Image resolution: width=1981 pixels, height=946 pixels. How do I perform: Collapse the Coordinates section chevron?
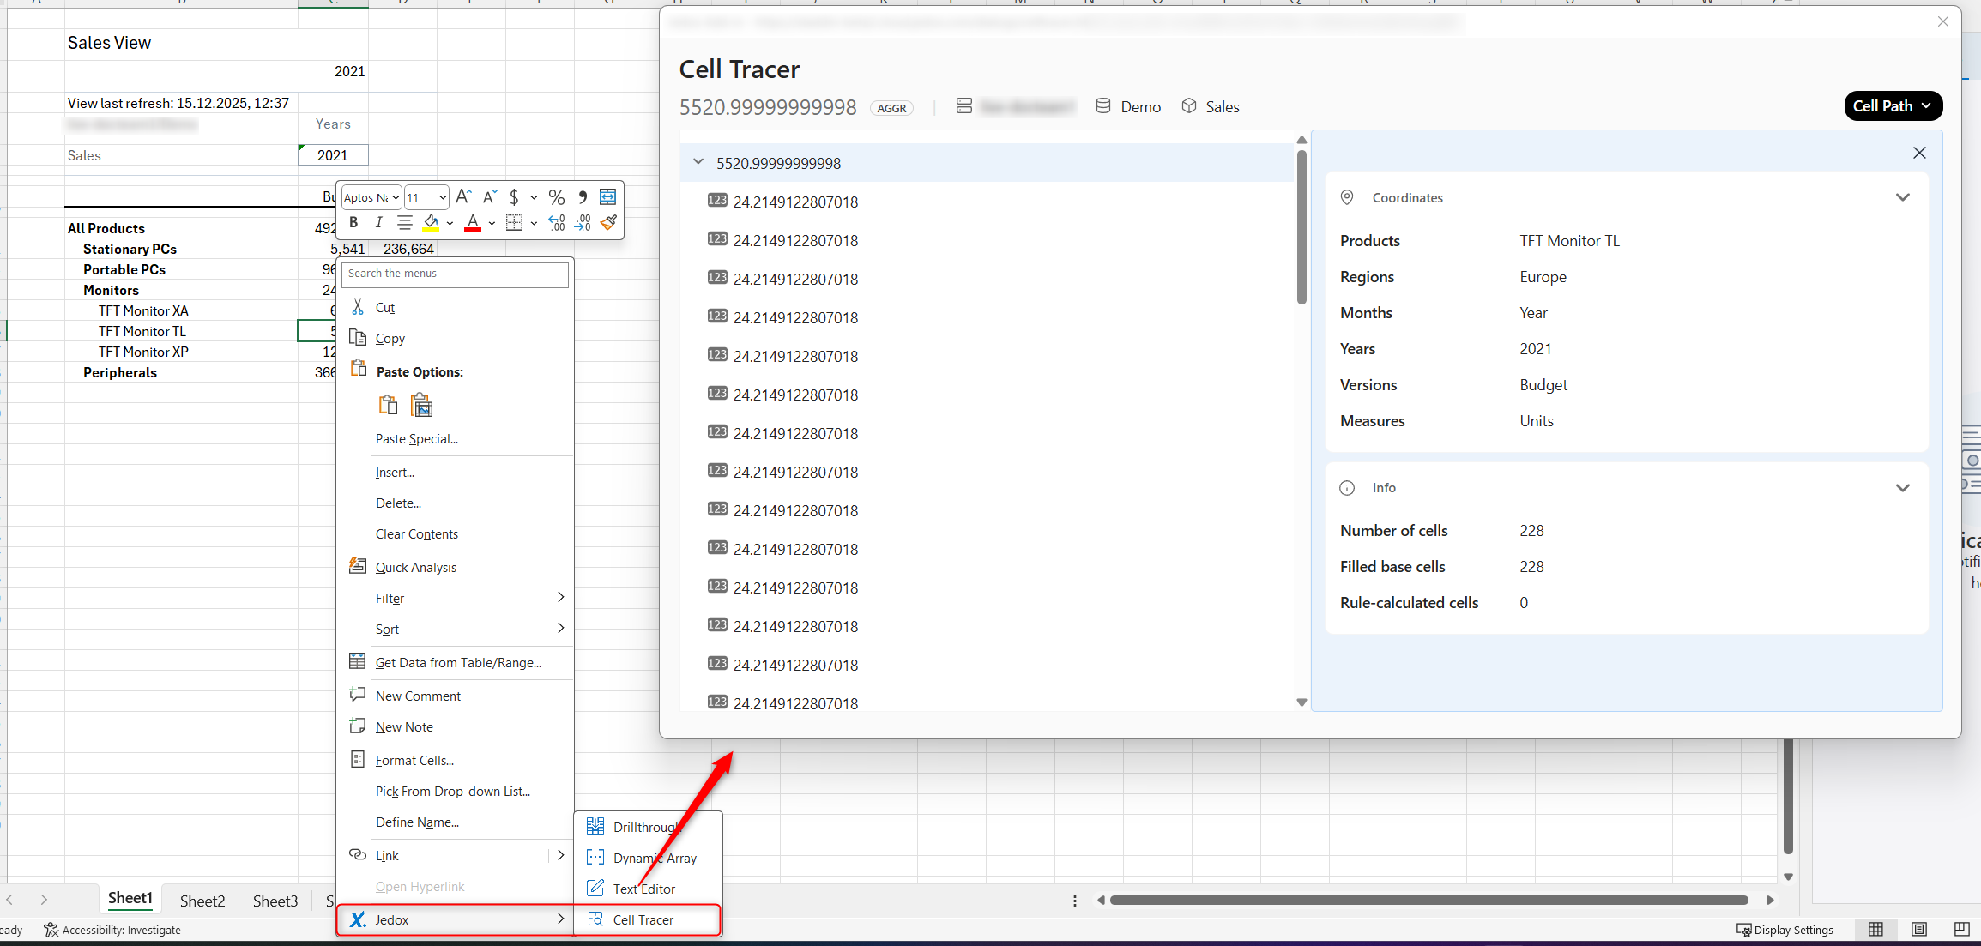tap(1902, 197)
